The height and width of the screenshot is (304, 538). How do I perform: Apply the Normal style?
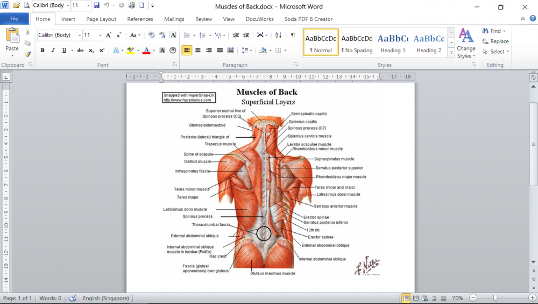coord(321,42)
